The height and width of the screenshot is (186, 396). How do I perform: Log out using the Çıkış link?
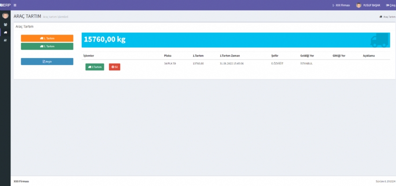390,5
